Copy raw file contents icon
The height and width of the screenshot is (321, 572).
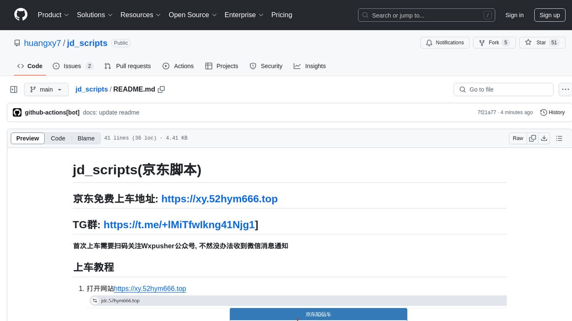532,138
